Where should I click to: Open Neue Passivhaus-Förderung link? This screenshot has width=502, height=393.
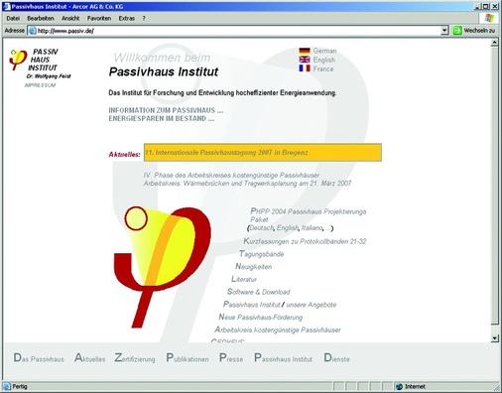tap(261, 318)
